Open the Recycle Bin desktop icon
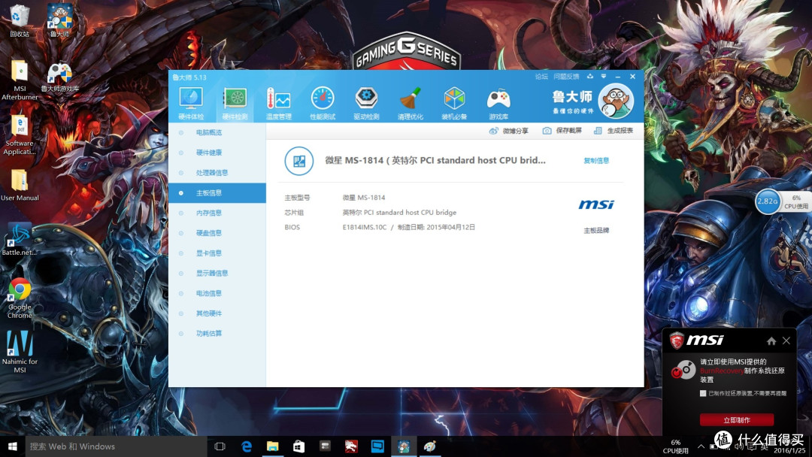812x457 pixels. coord(20,21)
